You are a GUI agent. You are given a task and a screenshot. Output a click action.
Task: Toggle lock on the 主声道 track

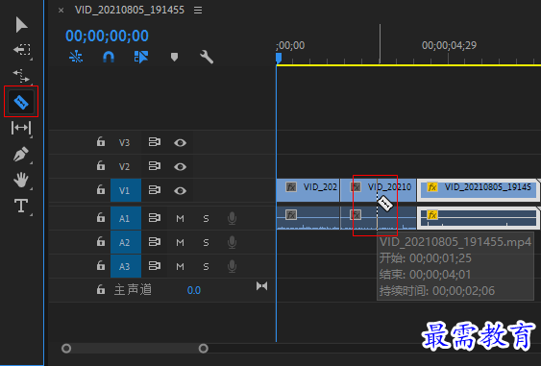coord(100,289)
